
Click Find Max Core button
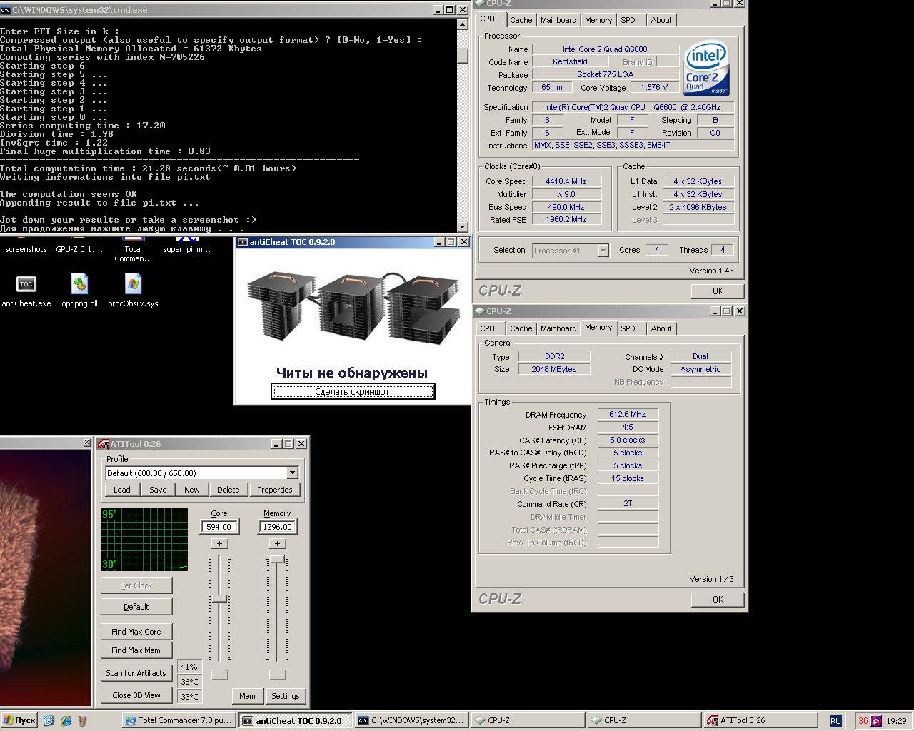pyautogui.click(x=136, y=632)
